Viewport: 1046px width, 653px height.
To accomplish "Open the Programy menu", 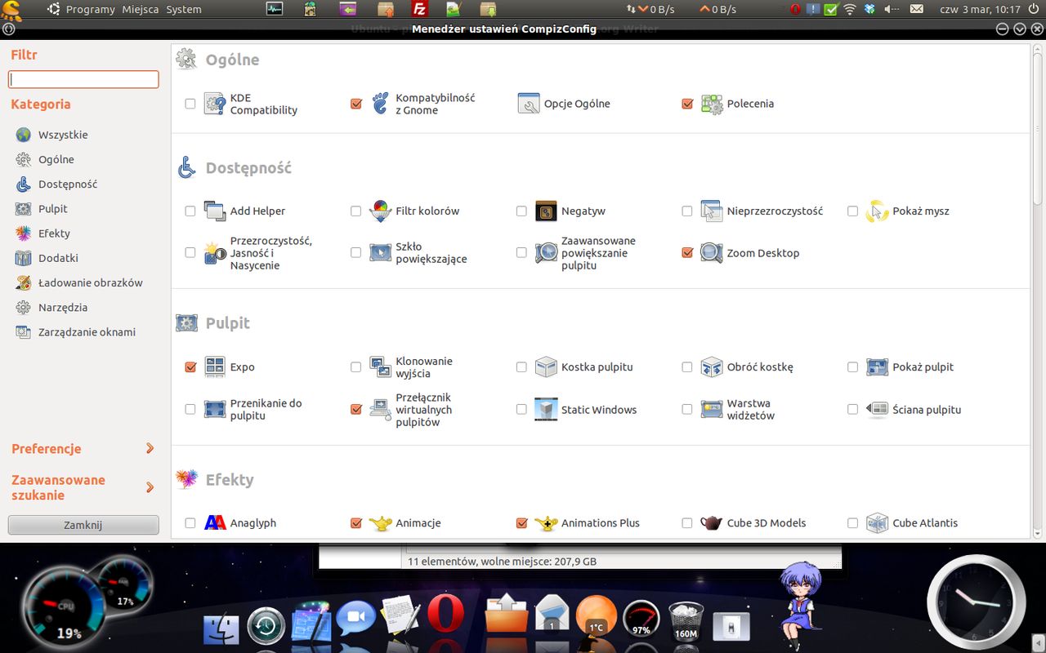I will (x=90, y=10).
